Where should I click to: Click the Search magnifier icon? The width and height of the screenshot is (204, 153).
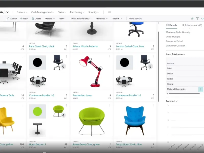coord(8,19)
